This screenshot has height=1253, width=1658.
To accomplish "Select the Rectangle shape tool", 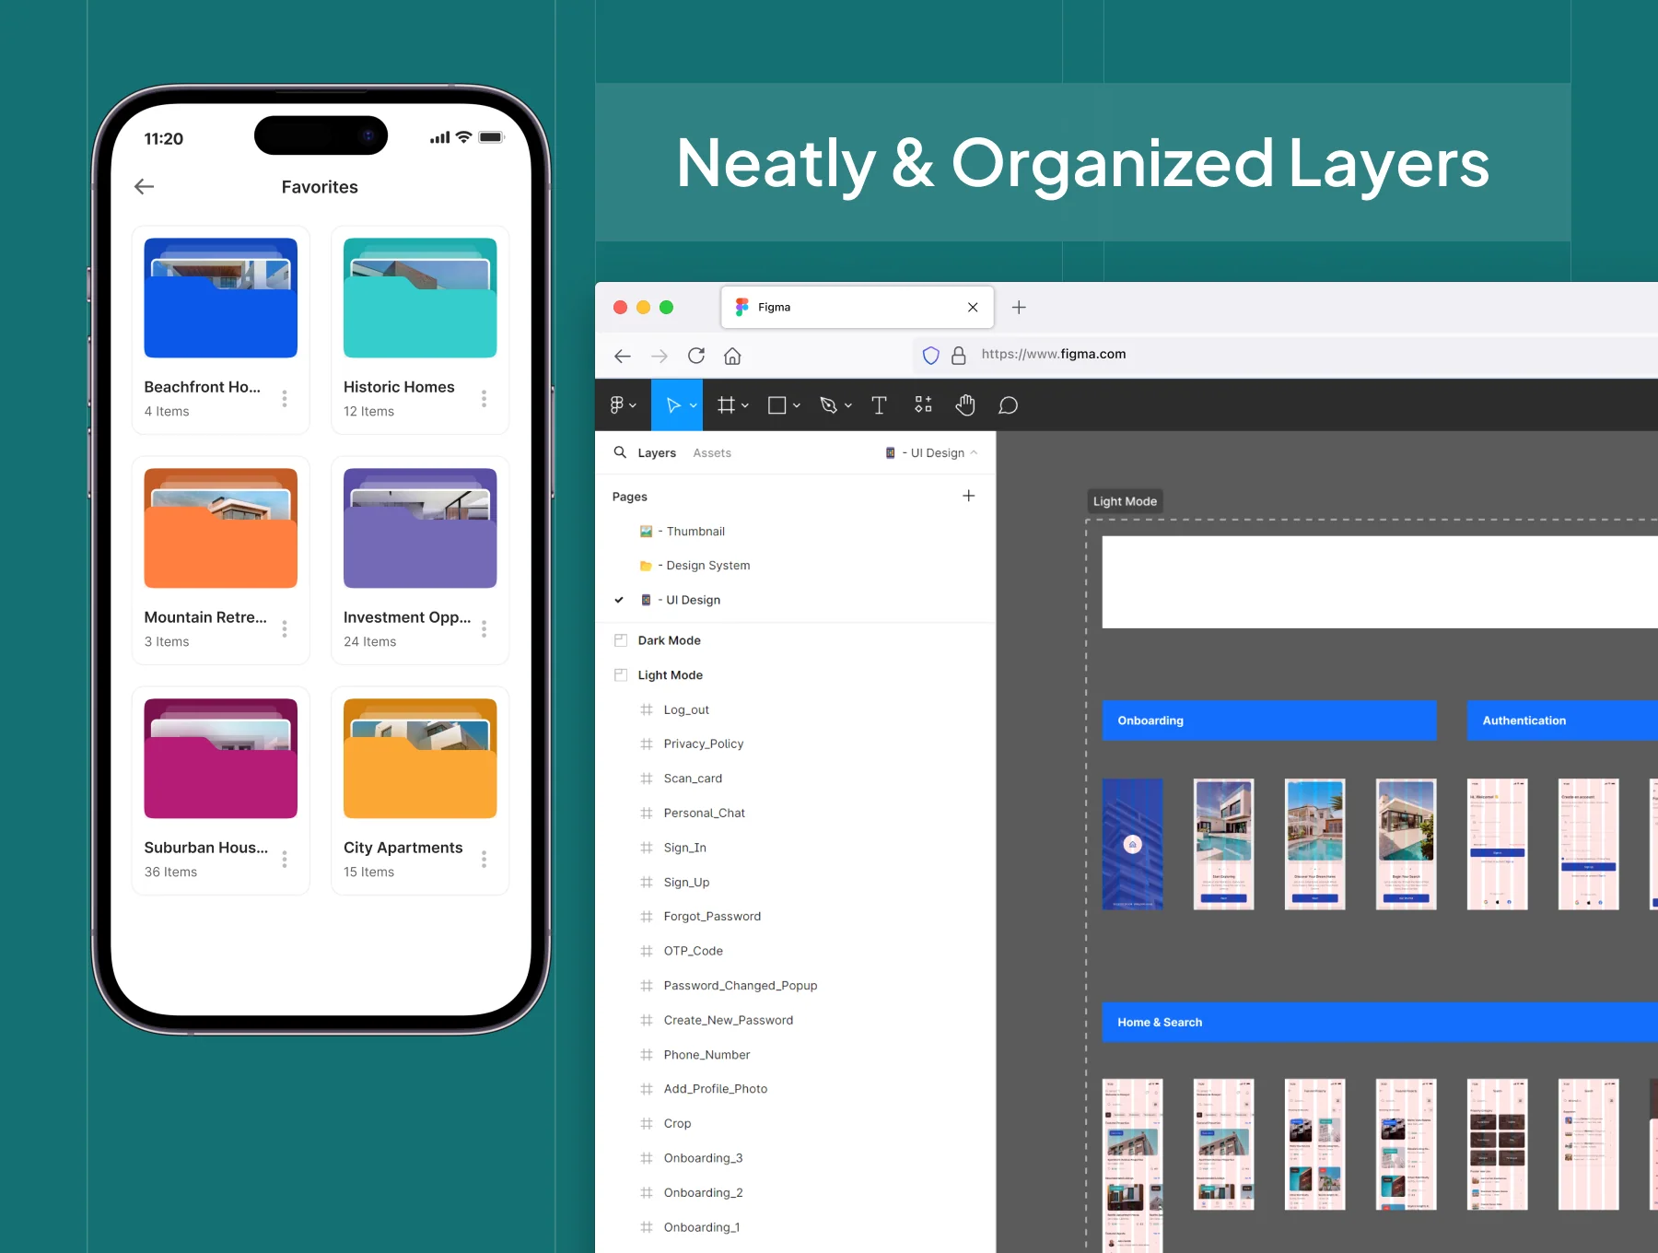I will [x=777, y=405].
